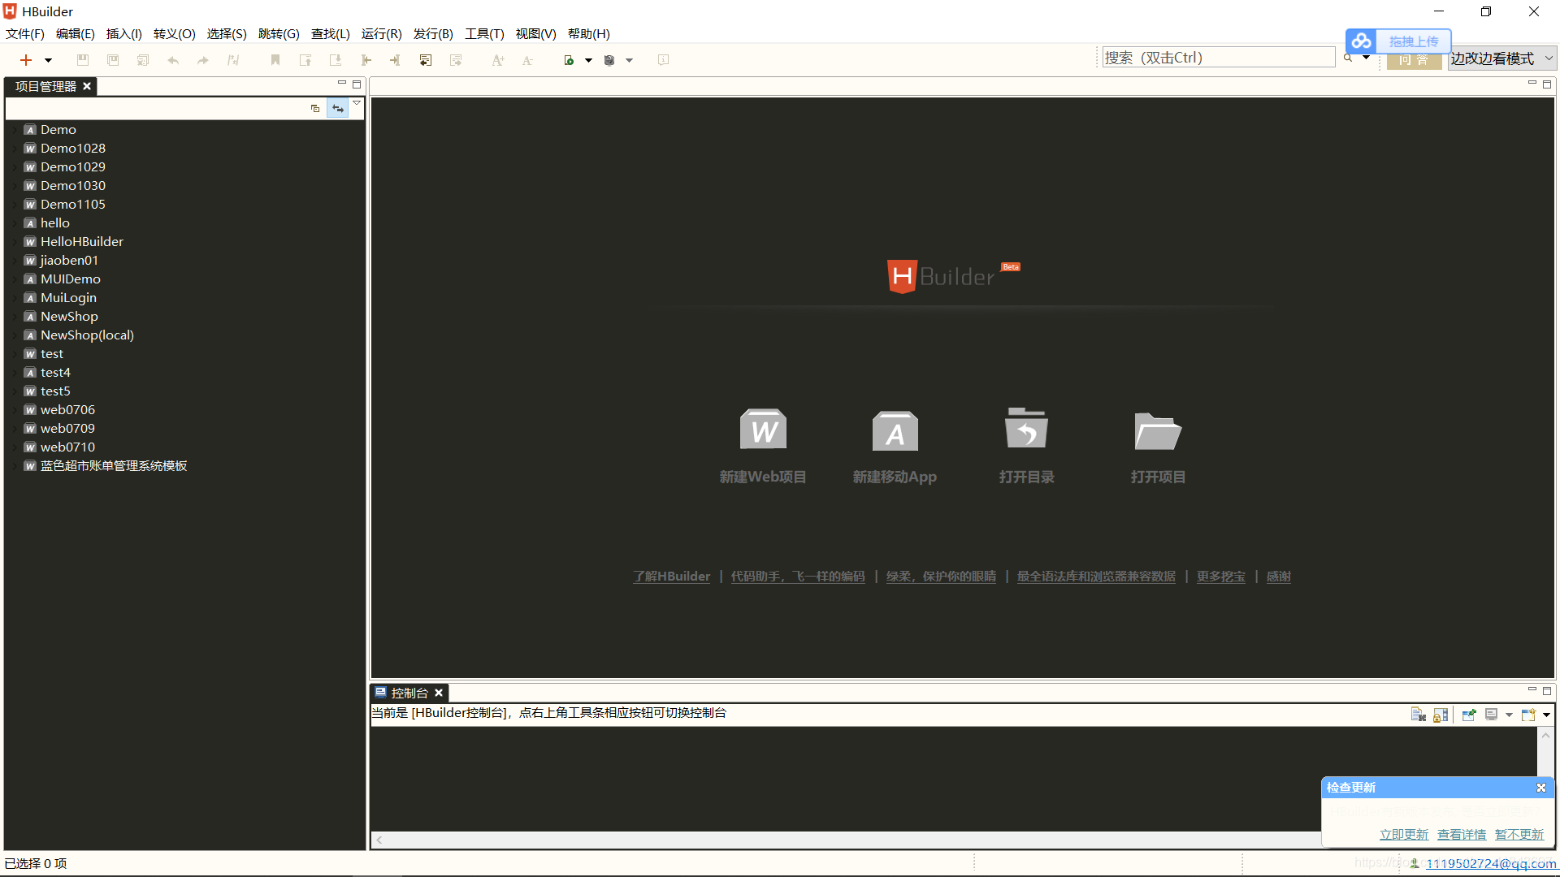Click the 暂不更新 link in the update popup

point(1519,835)
